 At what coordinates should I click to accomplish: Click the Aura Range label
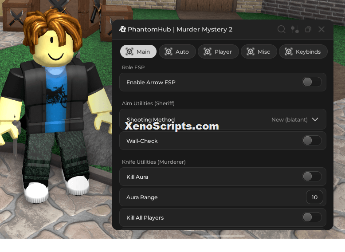tap(142, 197)
